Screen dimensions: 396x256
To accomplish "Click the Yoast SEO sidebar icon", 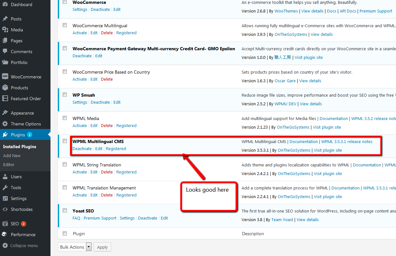I will 5,224.
